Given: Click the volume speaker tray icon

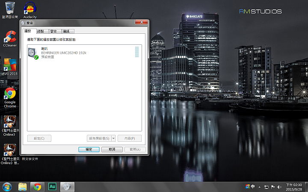Looking at the screenshot, I should coord(279,187).
